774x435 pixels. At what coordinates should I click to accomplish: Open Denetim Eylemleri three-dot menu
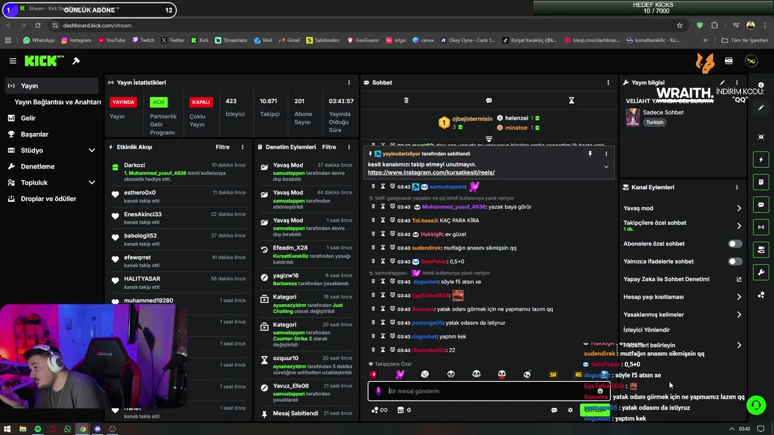tap(349, 147)
